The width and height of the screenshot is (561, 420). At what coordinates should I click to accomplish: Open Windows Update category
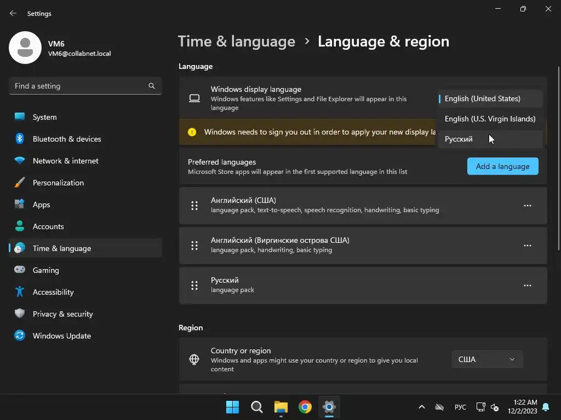(x=85, y=336)
